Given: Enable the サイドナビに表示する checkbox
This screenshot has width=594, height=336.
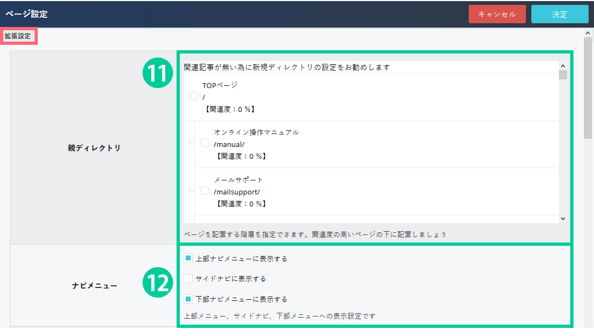Looking at the screenshot, I should click(x=188, y=279).
